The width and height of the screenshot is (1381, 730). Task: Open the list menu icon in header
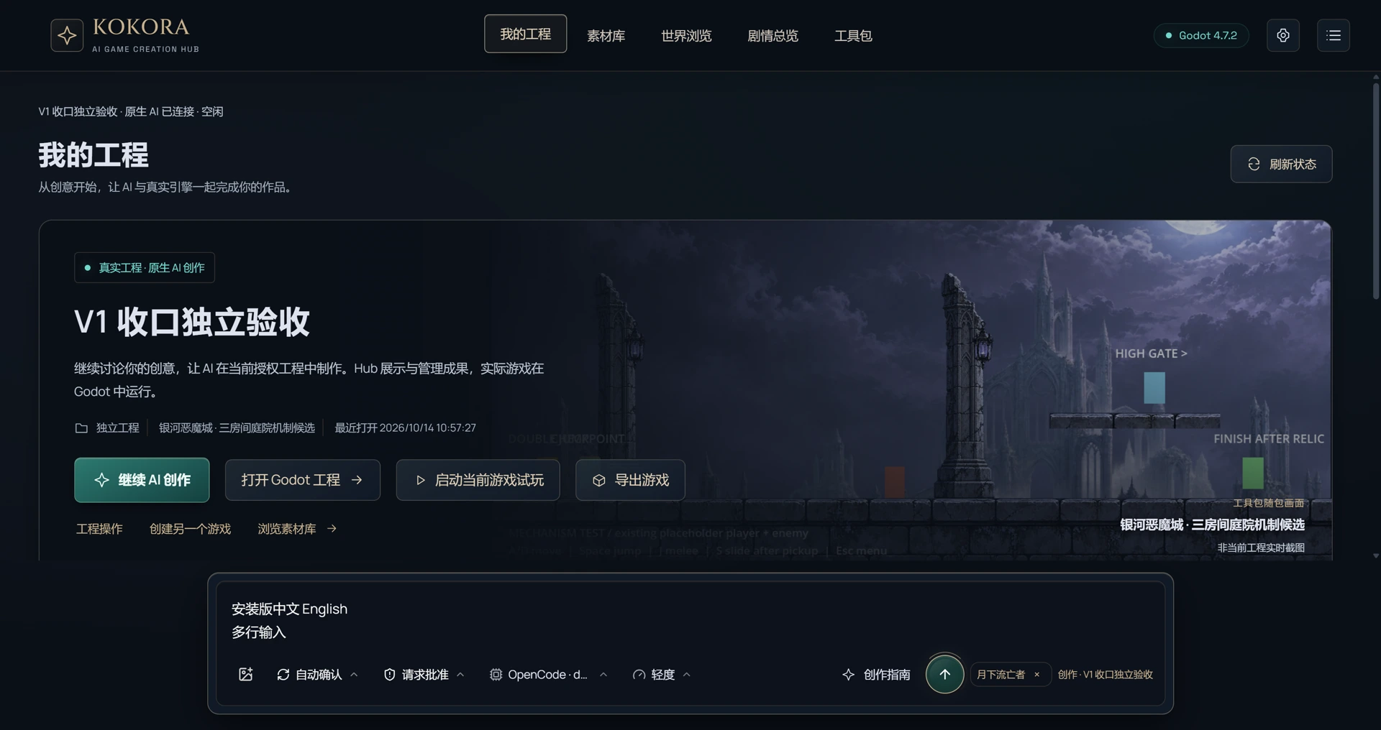click(x=1333, y=35)
